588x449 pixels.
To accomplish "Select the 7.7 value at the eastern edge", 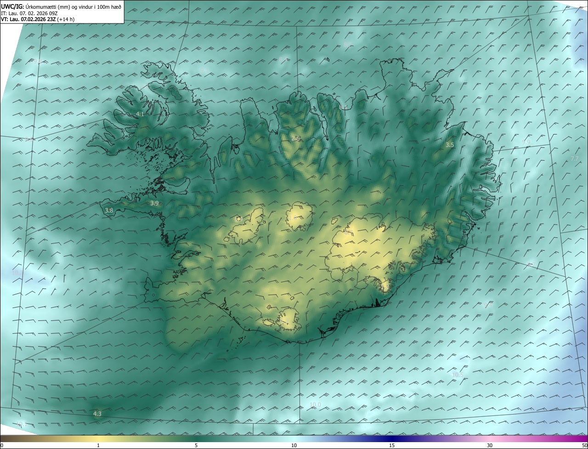I will coord(574,158).
